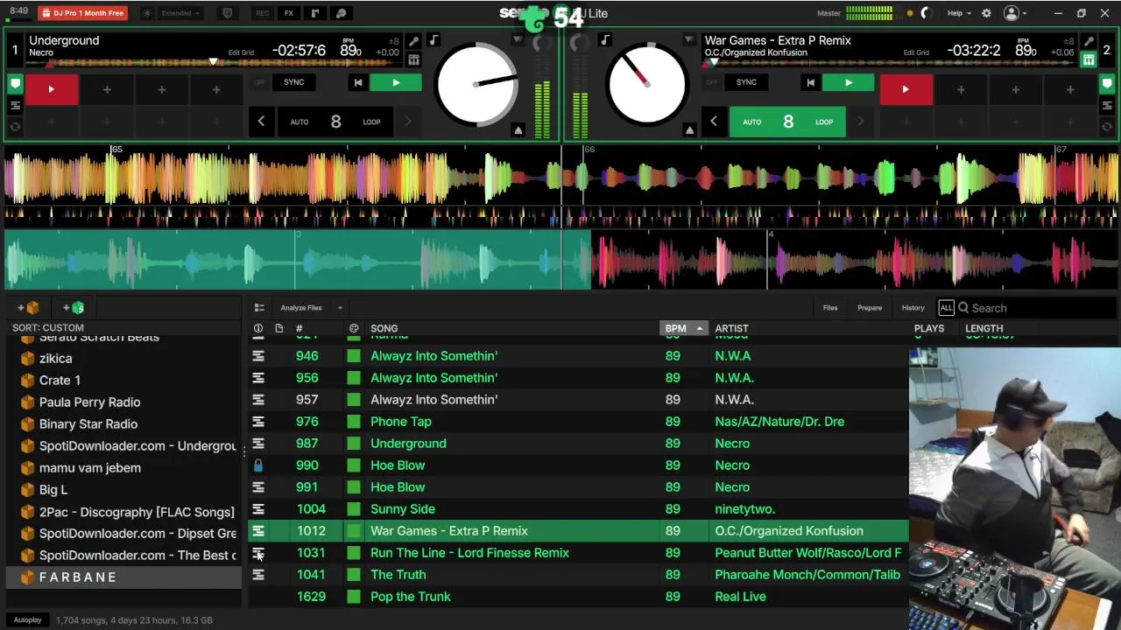Toggle deck 1 auto loop 8 button
1121x630 pixels.
click(x=335, y=122)
